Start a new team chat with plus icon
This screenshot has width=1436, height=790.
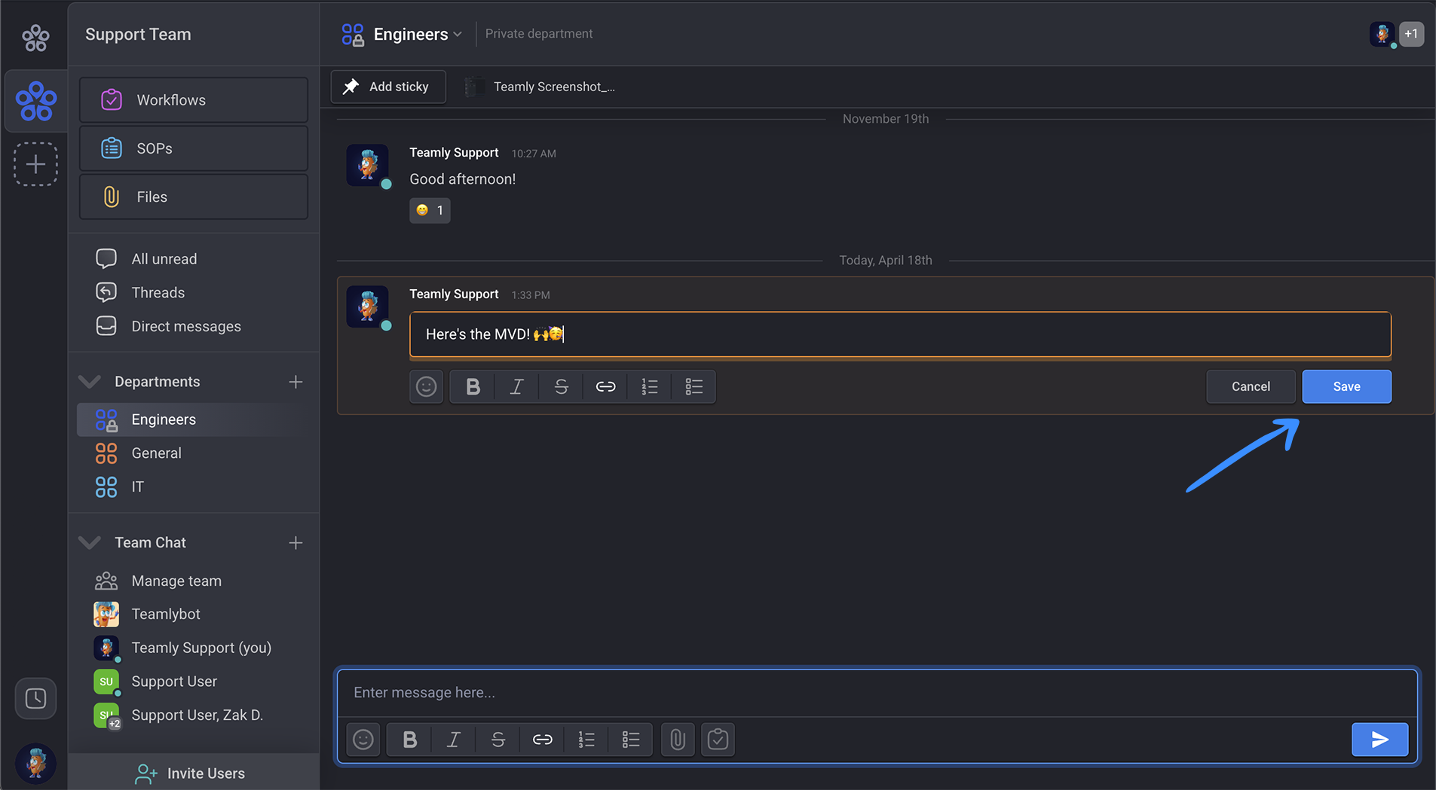pyautogui.click(x=295, y=542)
